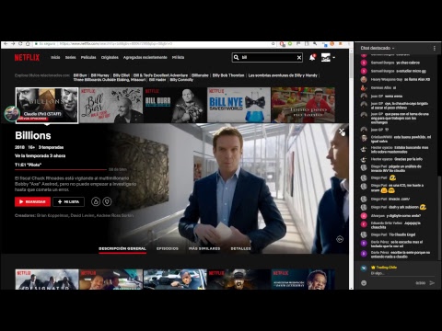Select the Billions thumbnail
442x331 pixels.
(47, 105)
